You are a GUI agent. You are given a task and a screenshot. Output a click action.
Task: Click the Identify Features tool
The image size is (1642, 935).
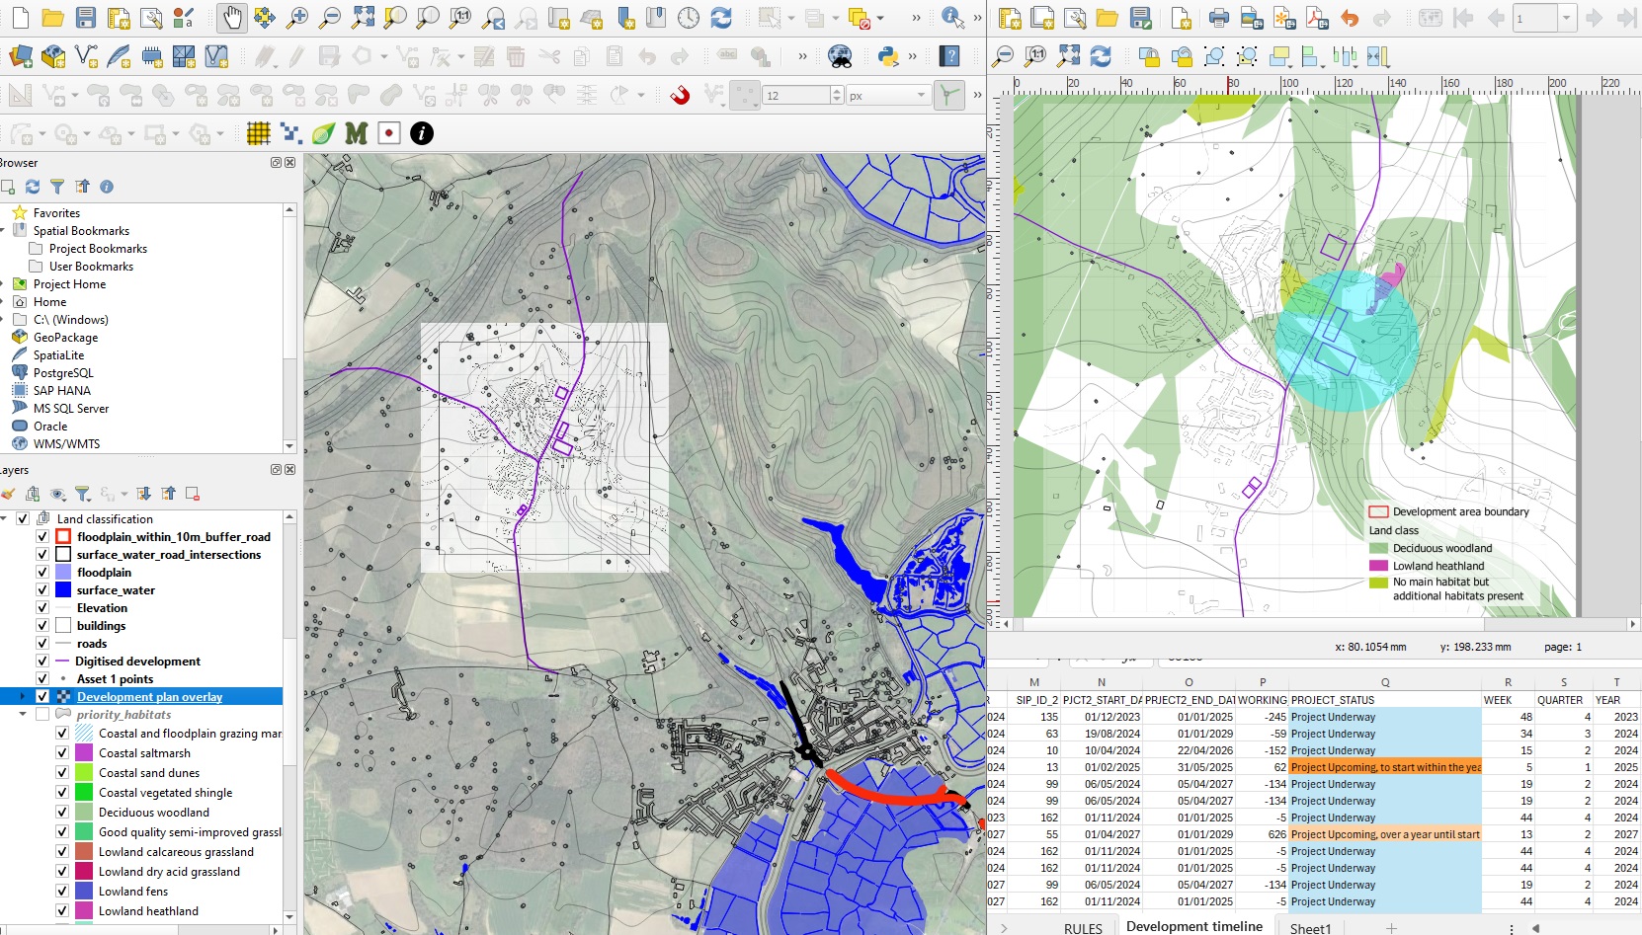point(951,18)
